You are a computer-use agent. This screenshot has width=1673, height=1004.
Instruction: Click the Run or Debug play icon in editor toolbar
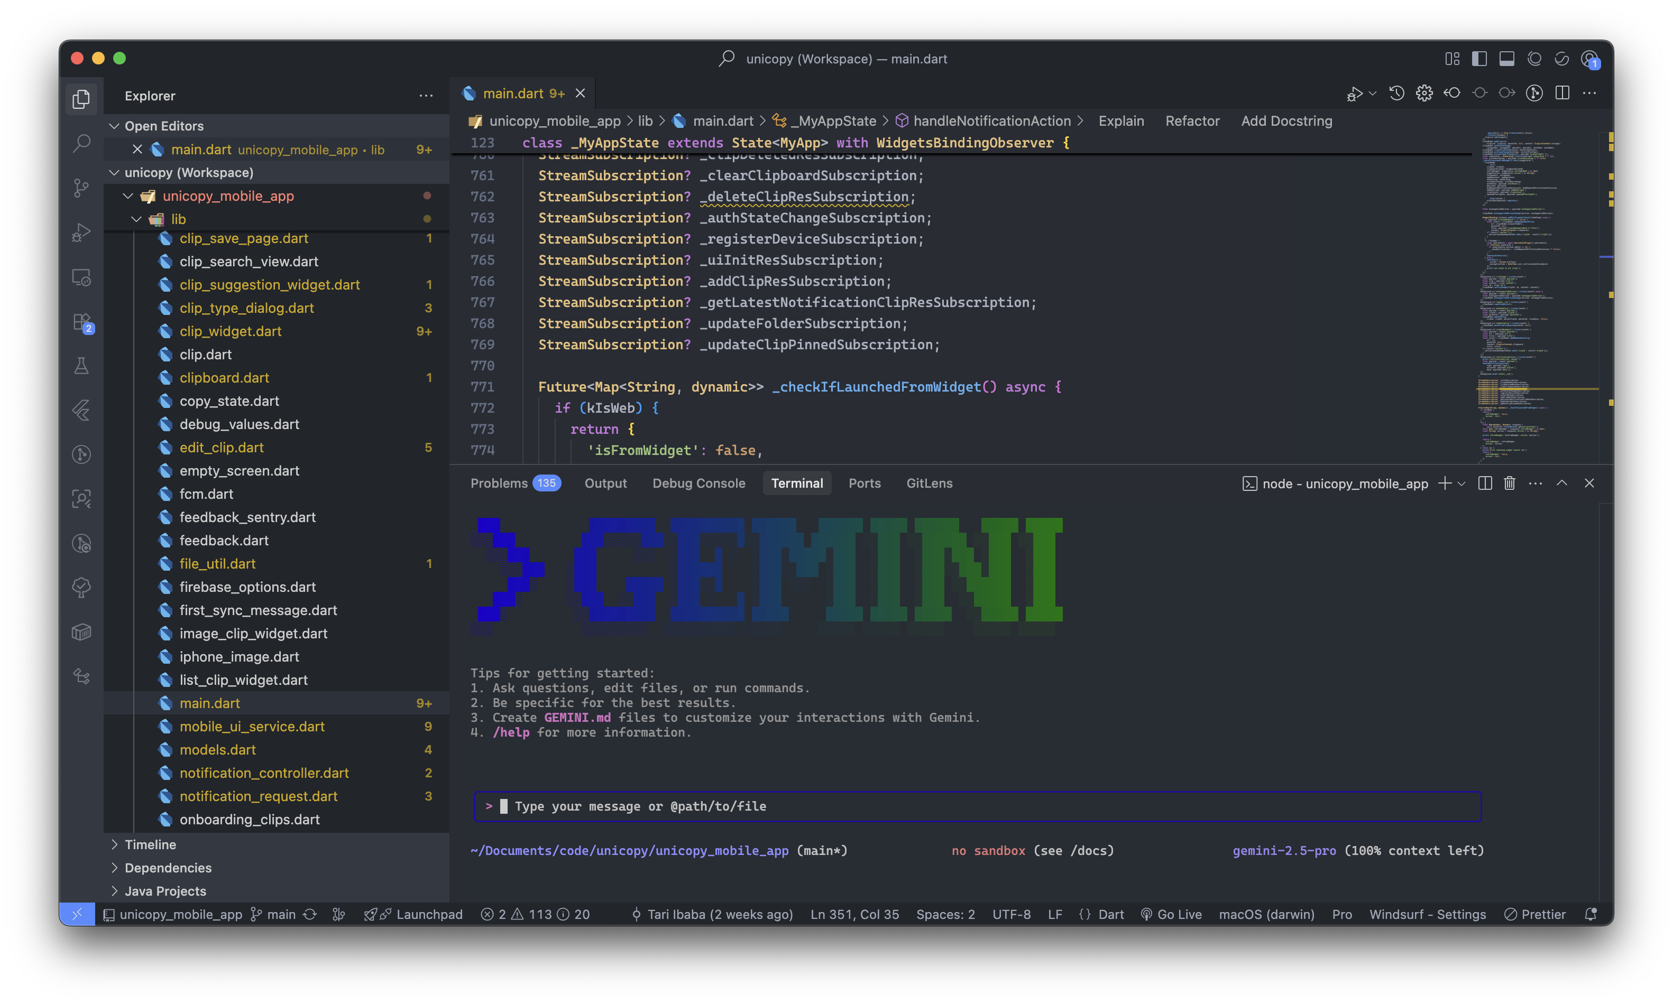1354,94
